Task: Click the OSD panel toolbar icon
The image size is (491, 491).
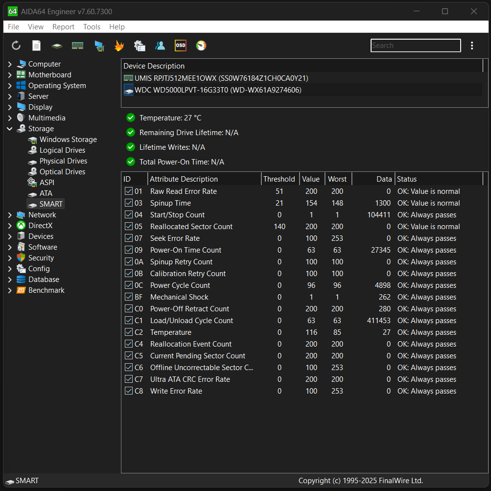Action: pyautogui.click(x=180, y=46)
